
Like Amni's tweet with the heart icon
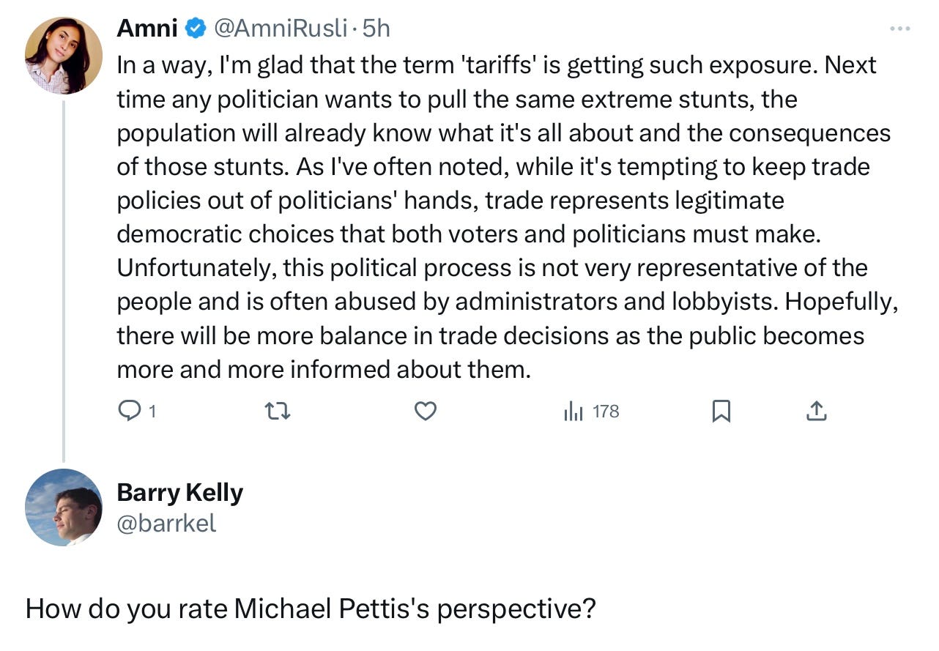click(x=426, y=412)
